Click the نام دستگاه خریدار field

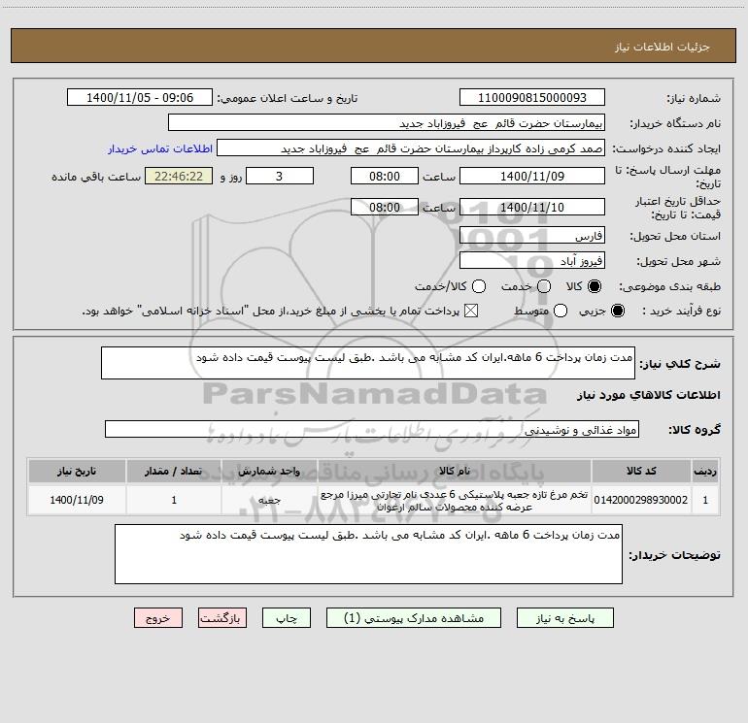click(x=387, y=123)
